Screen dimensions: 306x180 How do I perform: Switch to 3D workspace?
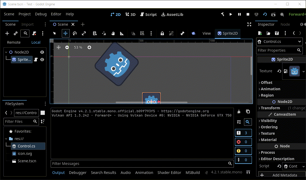click(x=130, y=14)
